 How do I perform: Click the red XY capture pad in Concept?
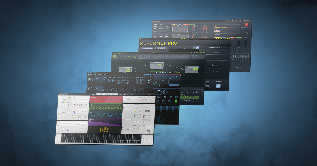tap(106, 100)
